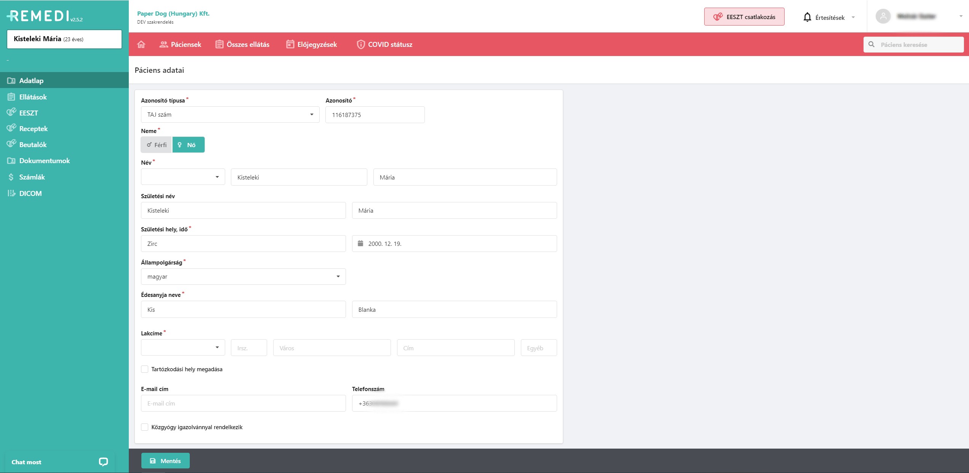Select Férfi gender option
The height and width of the screenshot is (473, 969).
click(157, 145)
